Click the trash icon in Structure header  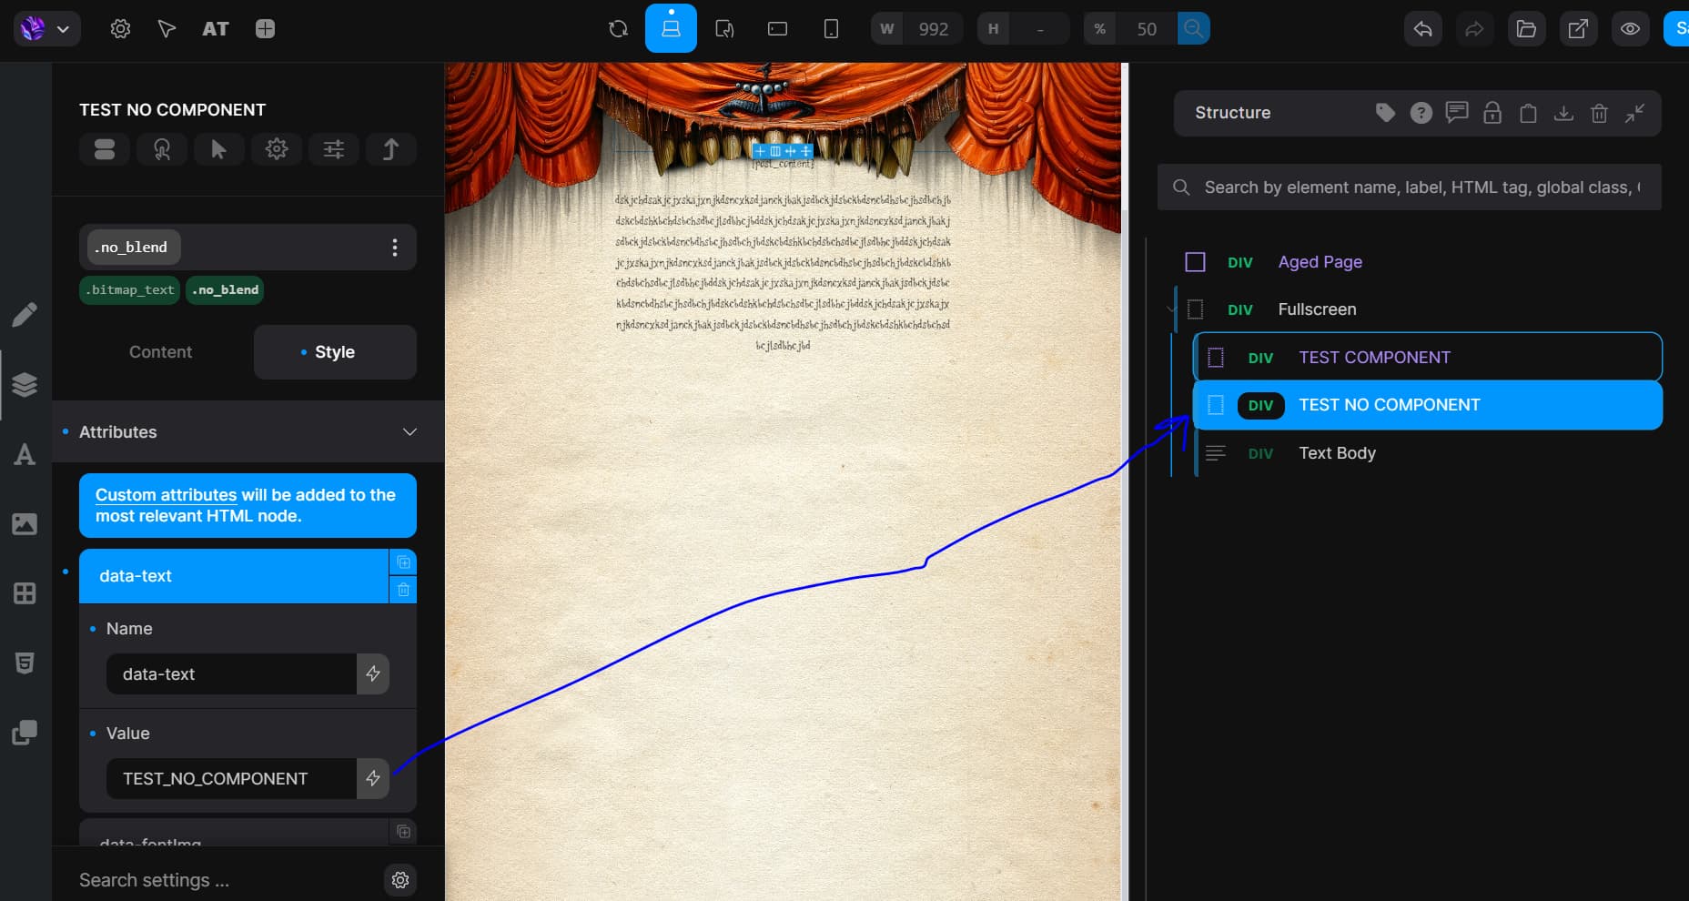[1599, 113]
